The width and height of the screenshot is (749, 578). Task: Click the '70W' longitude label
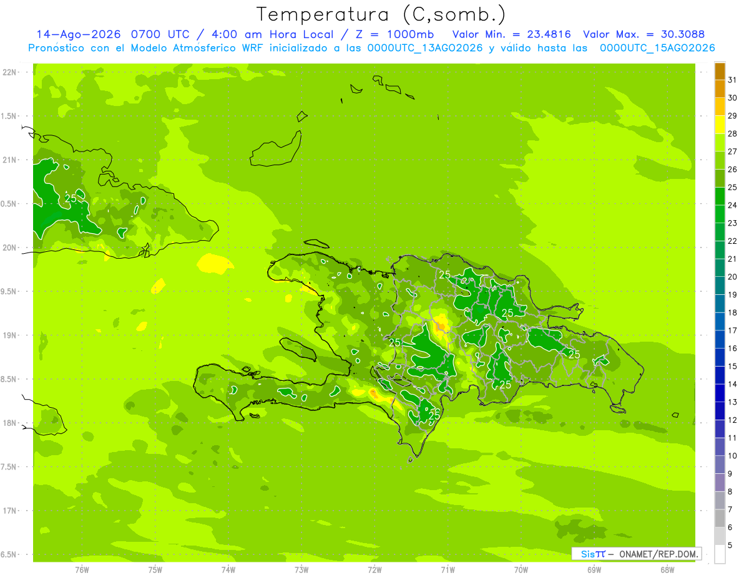coord(521,569)
